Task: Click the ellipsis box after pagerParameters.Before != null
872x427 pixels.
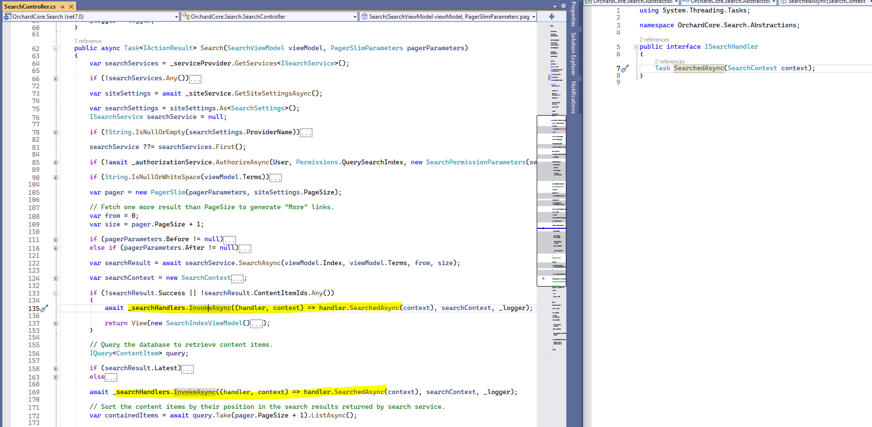Action: [x=230, y=240]
